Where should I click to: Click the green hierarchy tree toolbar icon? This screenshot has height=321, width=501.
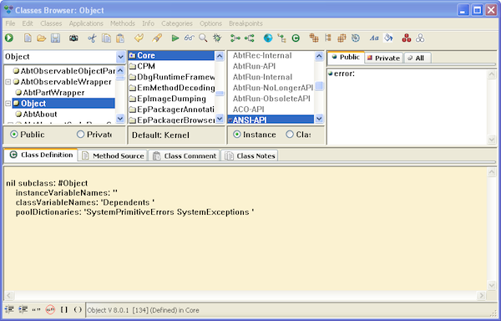coord(281,38)
